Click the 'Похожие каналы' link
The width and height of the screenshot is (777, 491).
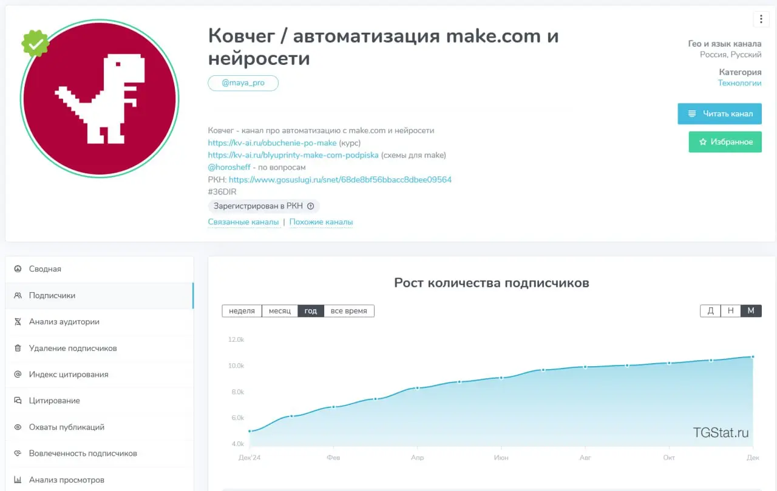click(x=321, y=222)
